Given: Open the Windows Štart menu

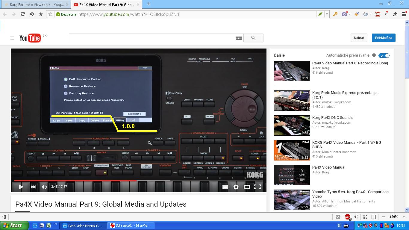Looking at the screenshot, I should [14, 226].
